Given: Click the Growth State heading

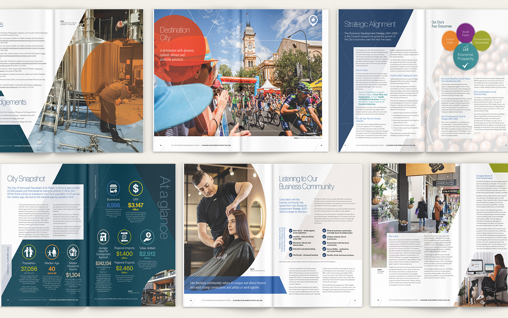Looking at the screenshot, I should click(x=361, y=70).
